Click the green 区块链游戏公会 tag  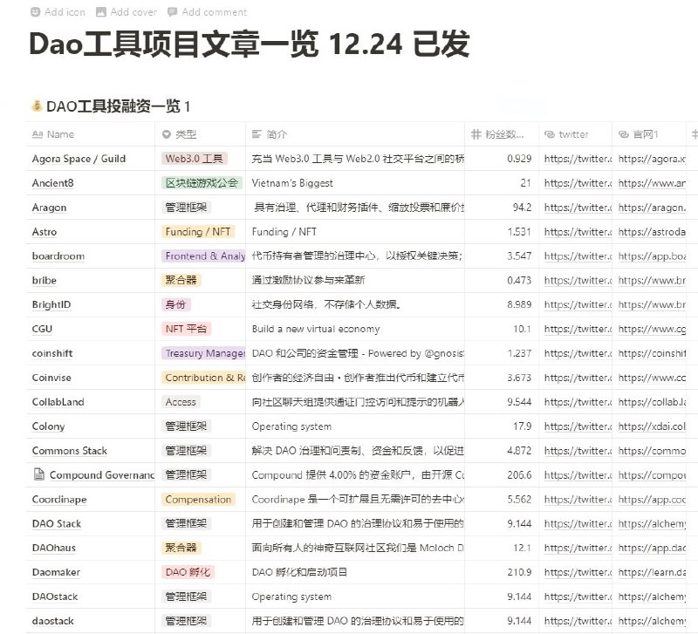pos(202,183)
